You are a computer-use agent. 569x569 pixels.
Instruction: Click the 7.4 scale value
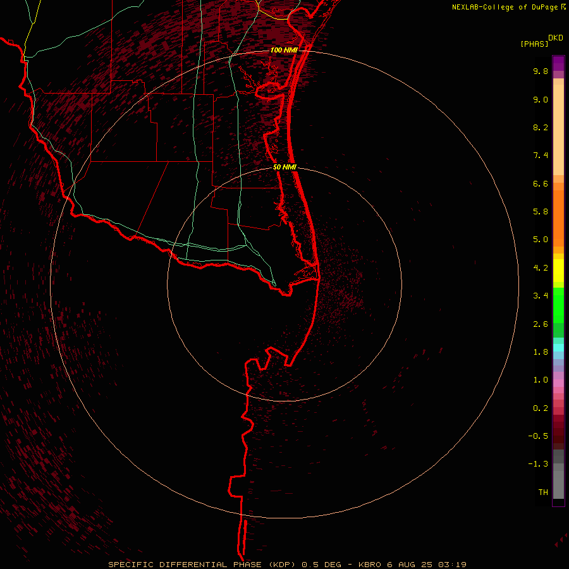pos(541,156)
